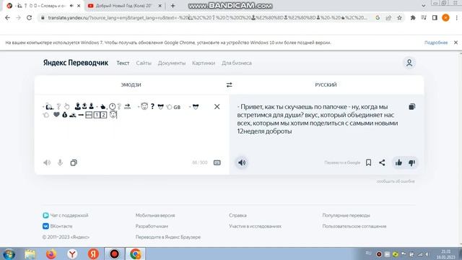Close the Yandex translator tab

(x=79, y=6)
